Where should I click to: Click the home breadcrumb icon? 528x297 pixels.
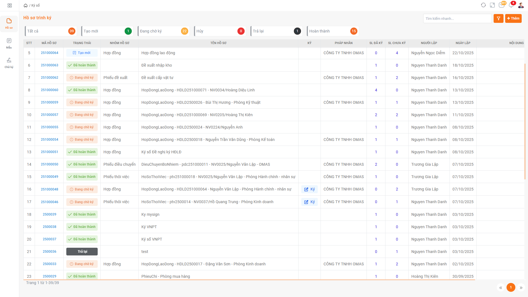[x=26, y=6]
